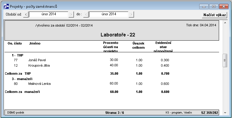Click personal number 12
This screenshot has height=118, width=232.
[16, 65]
